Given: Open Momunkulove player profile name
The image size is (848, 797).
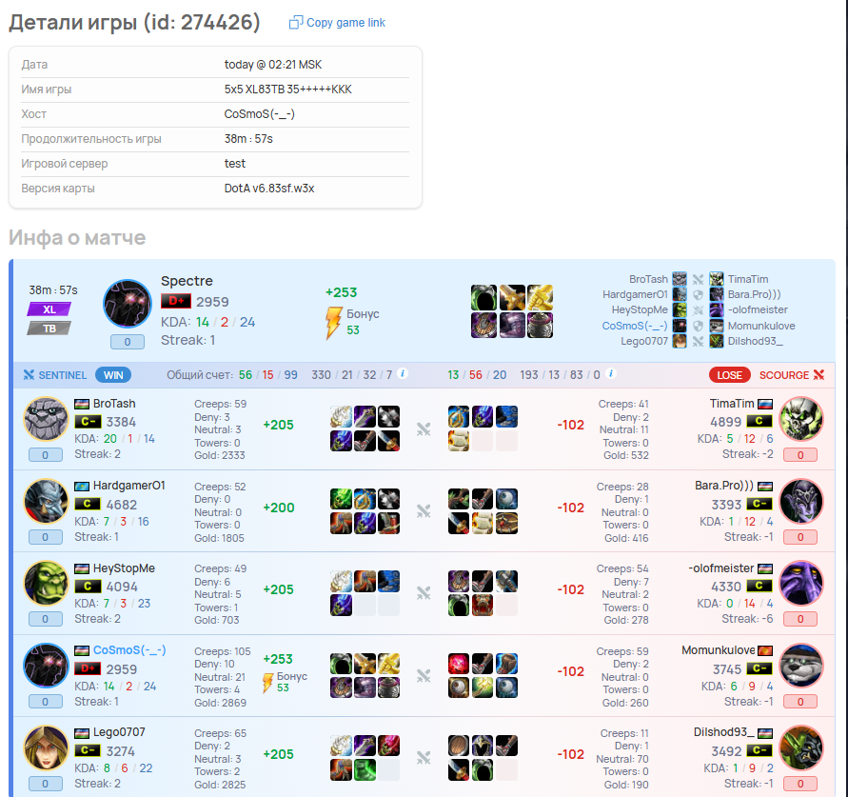Looking at the screenshot, I should 718,649.
